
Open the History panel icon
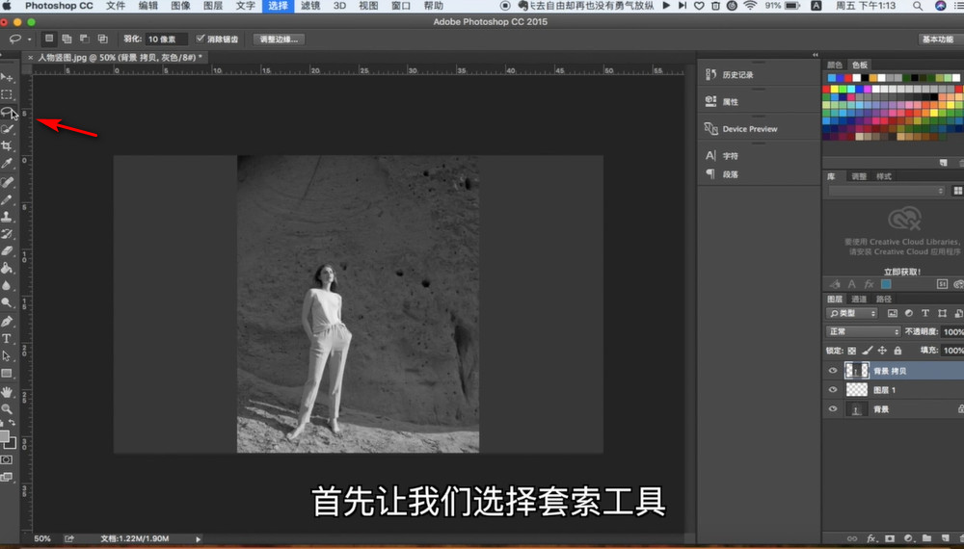710,74
